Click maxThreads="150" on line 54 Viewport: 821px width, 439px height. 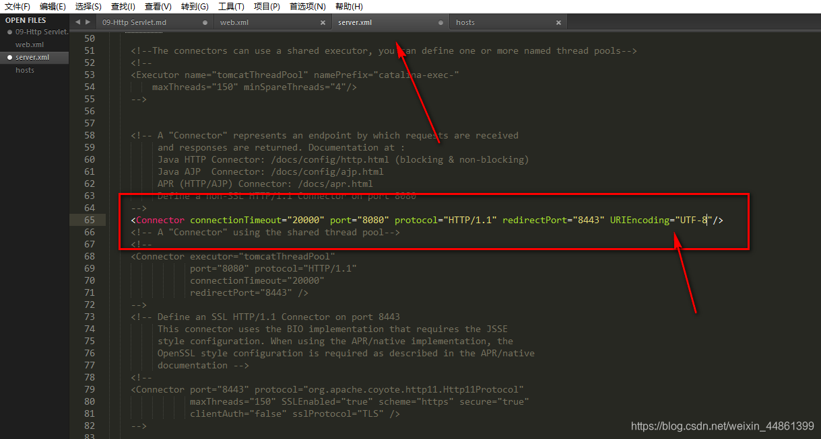[195, 87]
